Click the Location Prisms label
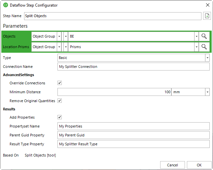Image resolution: width=213 pixels, height=170 pixels. click(x=16, y=47)
